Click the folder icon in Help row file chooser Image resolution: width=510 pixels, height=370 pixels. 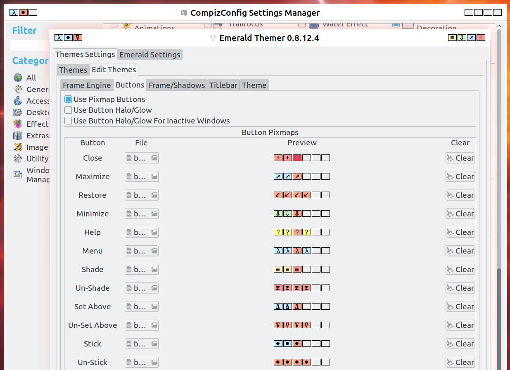click(154, 232)
